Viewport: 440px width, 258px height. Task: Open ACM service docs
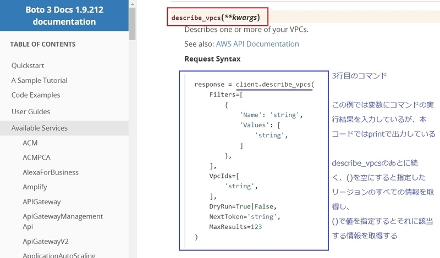(x=30, y=143)
